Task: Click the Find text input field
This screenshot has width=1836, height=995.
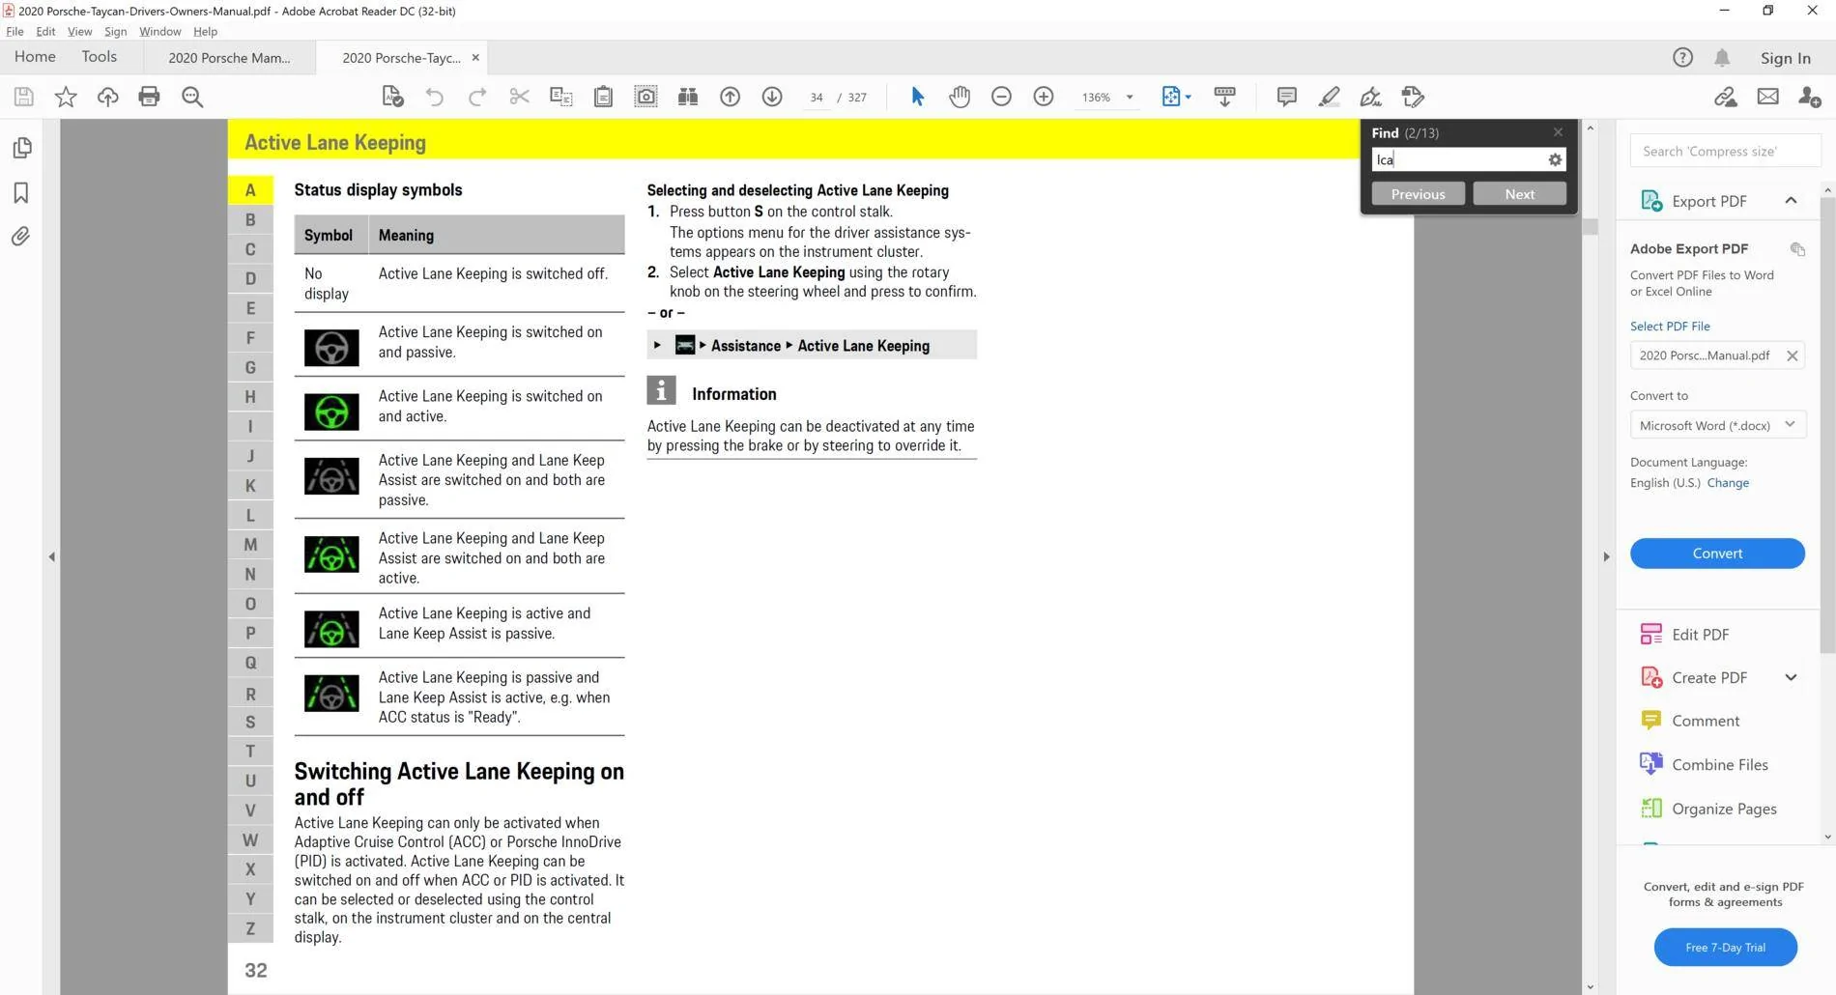Action: pos(1457,160)
